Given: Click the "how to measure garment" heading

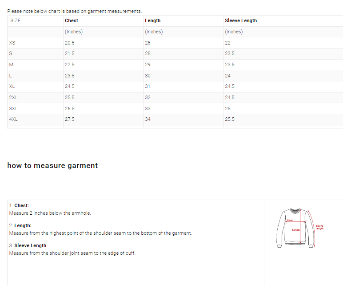Looking at the screenshot, I should (52, 165).
